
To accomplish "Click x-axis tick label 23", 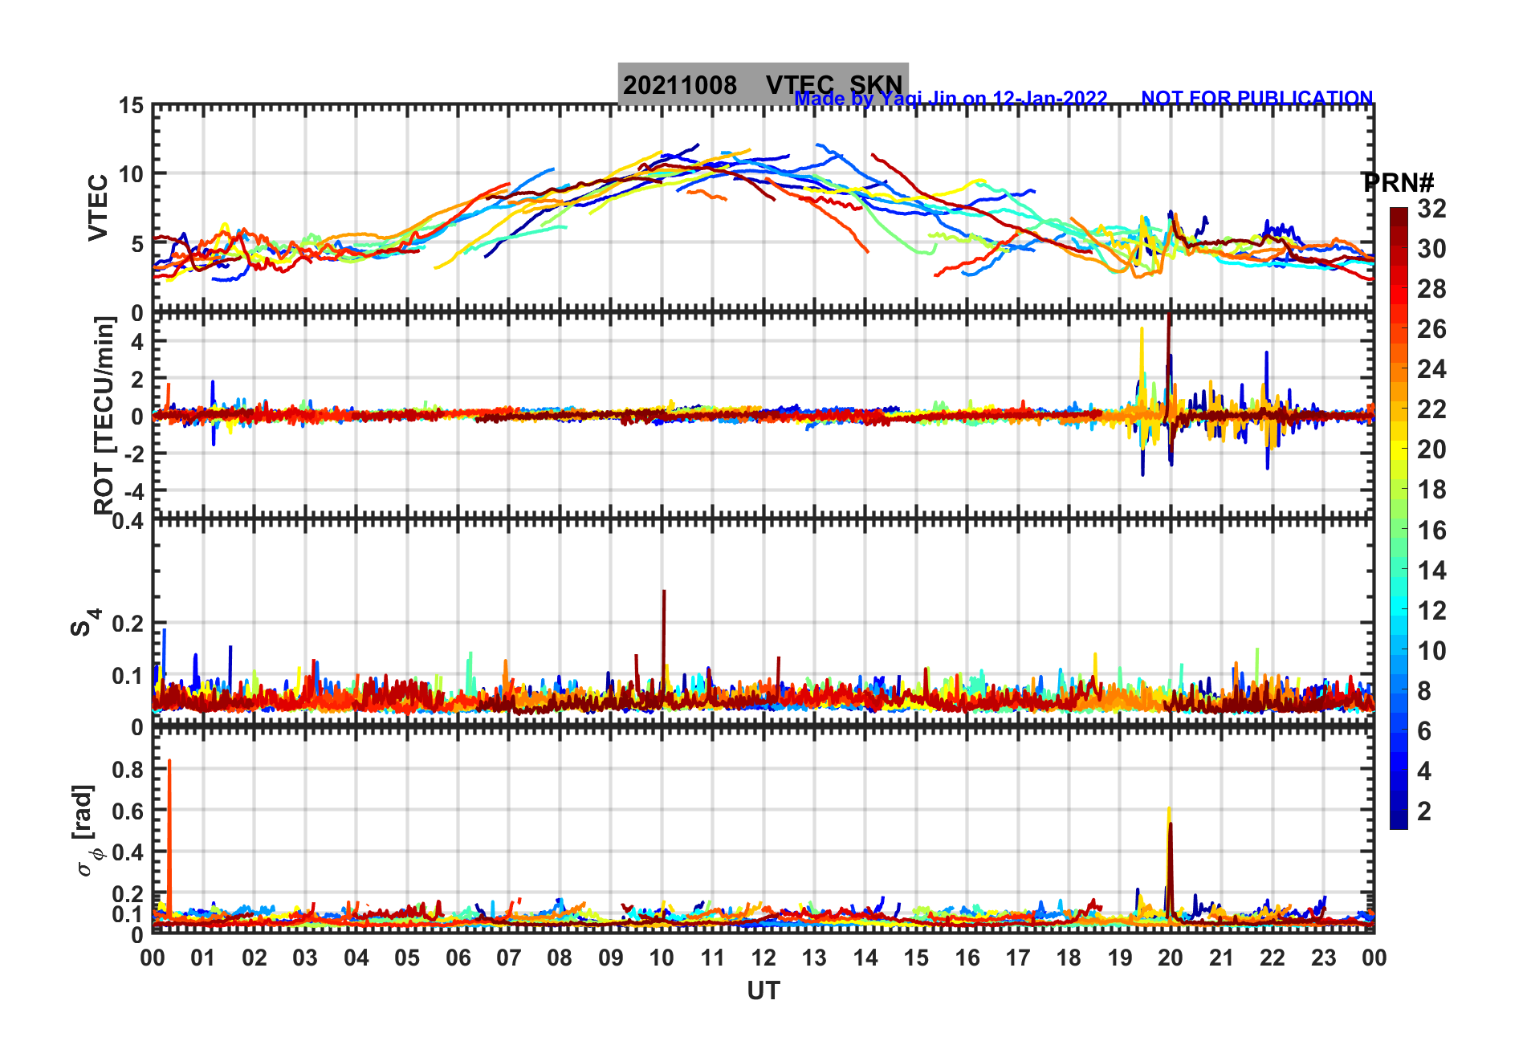I will pyautogui.click(x=1323, y=958).
